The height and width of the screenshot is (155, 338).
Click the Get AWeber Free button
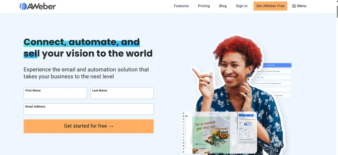point(270,6)
